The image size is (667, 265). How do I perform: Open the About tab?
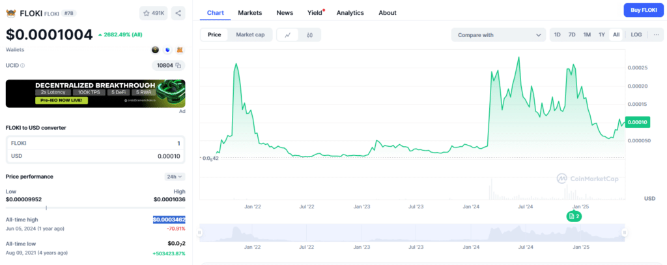[x=388, y=13]
